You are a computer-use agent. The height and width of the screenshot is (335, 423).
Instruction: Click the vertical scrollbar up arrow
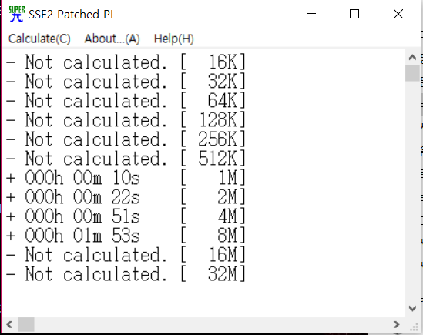click(412, 57)
